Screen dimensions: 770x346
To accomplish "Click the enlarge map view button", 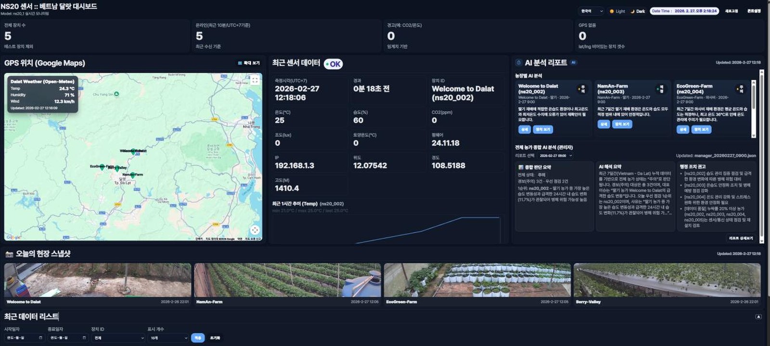I will 249,63.
